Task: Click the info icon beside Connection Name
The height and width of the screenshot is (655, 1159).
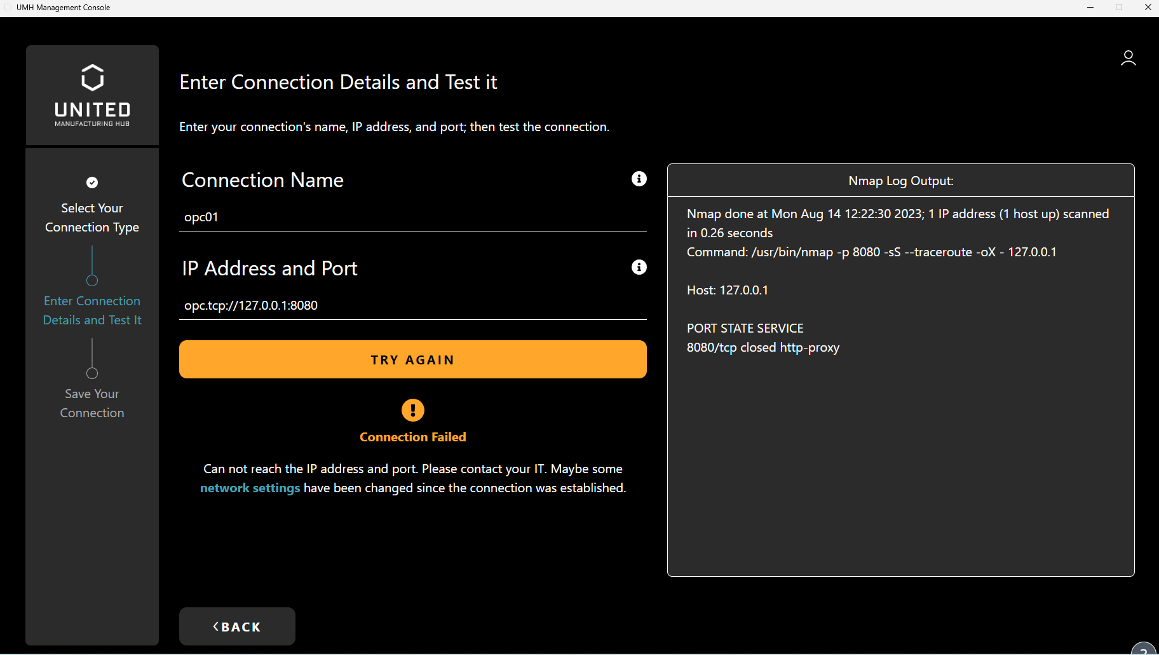Action: 639,179
